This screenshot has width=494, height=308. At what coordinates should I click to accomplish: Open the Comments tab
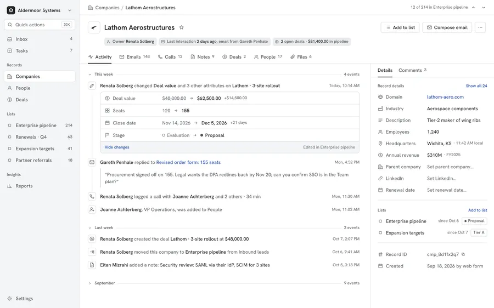(412, 70)
